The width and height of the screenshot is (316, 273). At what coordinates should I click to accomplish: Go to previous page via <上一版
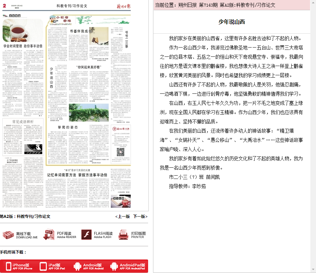(x=122, y=217)
